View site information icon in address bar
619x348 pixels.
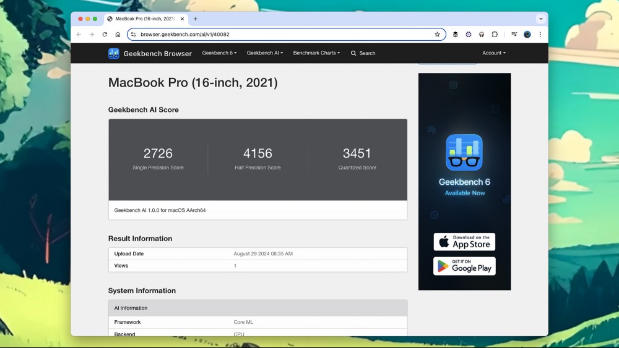point(134,34)
